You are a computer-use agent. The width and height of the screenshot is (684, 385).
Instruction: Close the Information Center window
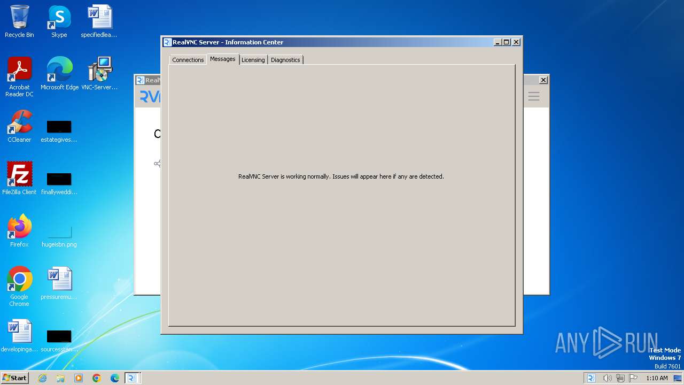coord(516,42)
